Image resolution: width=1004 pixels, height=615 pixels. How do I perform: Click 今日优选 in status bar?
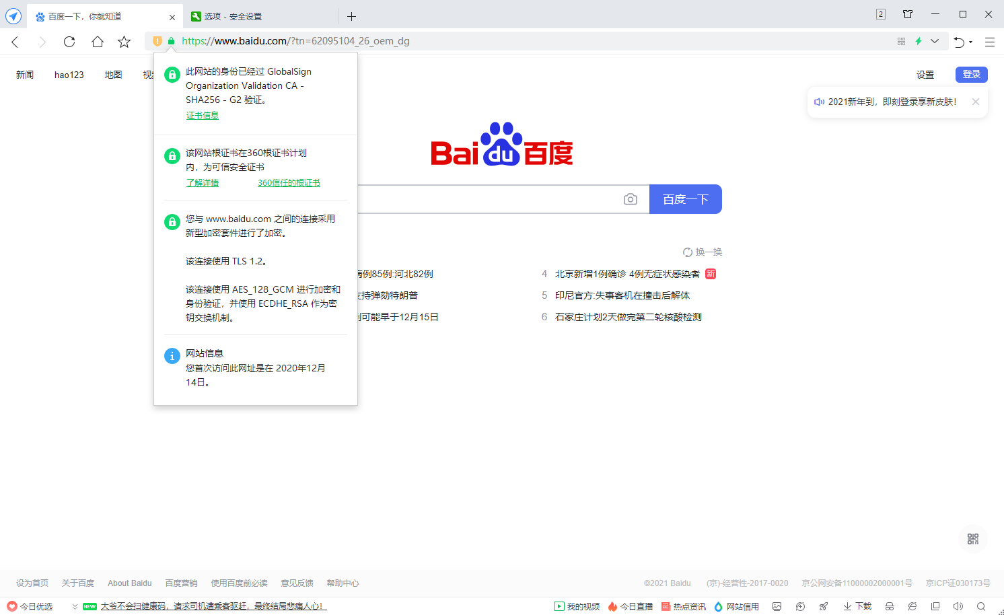[x=30, y=606]
